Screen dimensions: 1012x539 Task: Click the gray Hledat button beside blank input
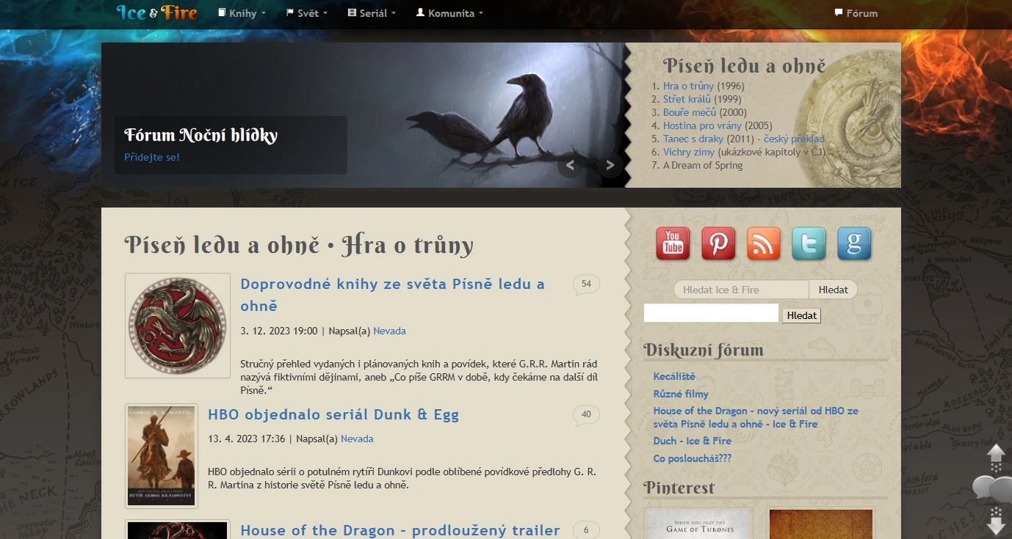(801, 315)
